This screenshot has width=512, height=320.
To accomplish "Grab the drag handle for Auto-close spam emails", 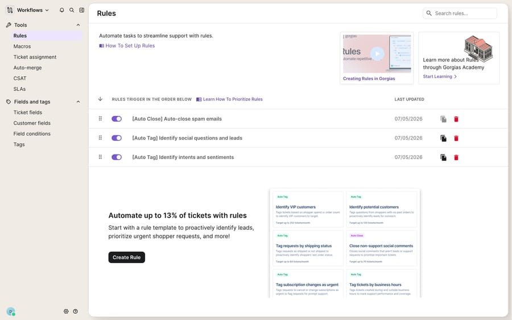I will 100,119.
